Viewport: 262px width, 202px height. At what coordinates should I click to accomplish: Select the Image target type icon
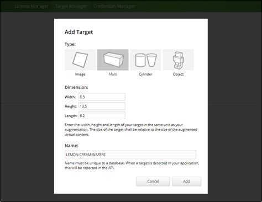[80, 60]
